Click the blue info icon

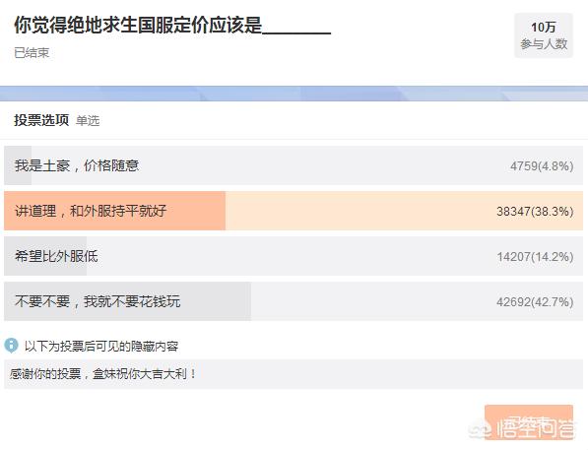coord(11,345)
